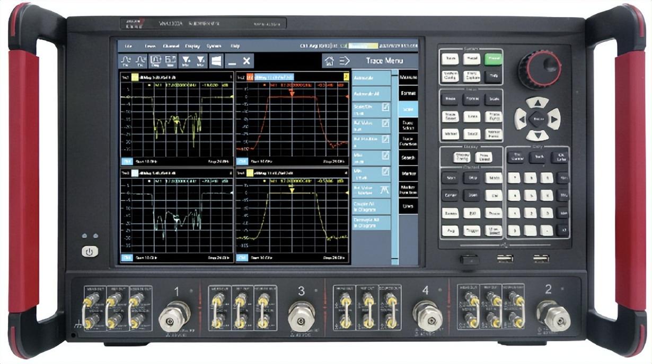Click the edit icon on the Max softkey
The height and width of the screenshot is (364, 652).
[x=385, y=156]
